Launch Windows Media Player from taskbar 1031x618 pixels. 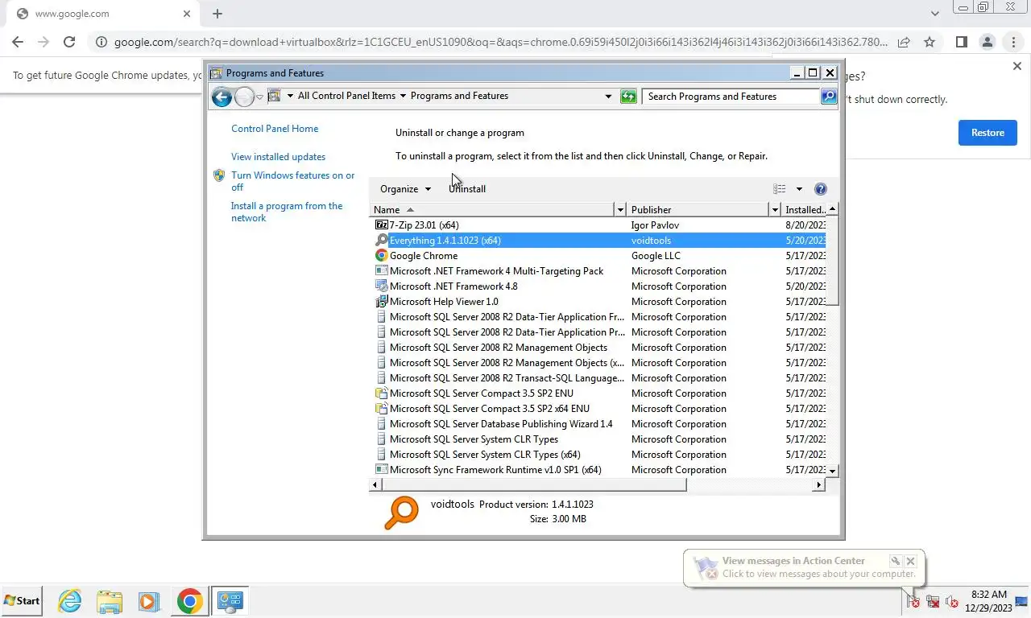(148, 601)
